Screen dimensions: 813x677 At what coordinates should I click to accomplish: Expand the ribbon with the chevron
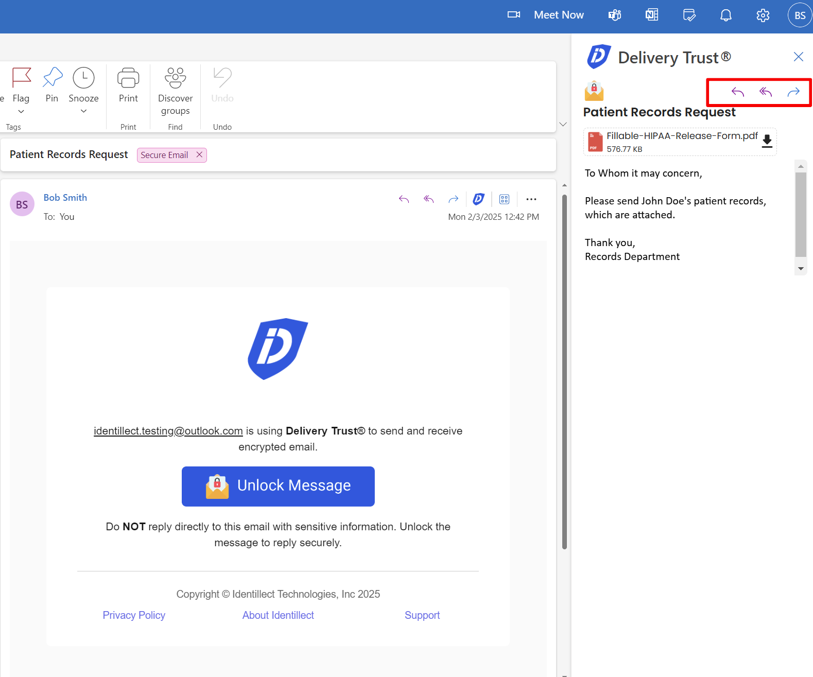click(563, 124)
